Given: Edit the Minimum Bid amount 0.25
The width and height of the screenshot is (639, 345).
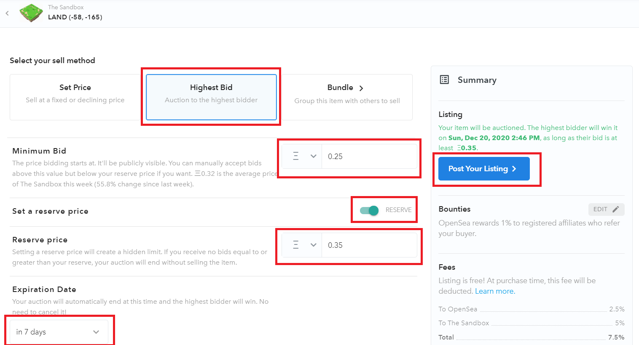Looking at the screenshot, I should click(369, 156).
